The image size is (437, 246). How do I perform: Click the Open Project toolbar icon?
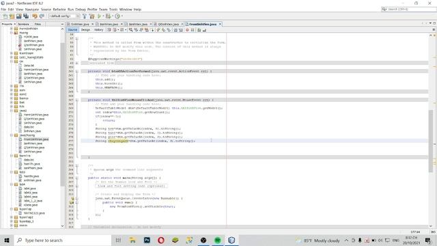pyautogui.click(x=18, y=16)
